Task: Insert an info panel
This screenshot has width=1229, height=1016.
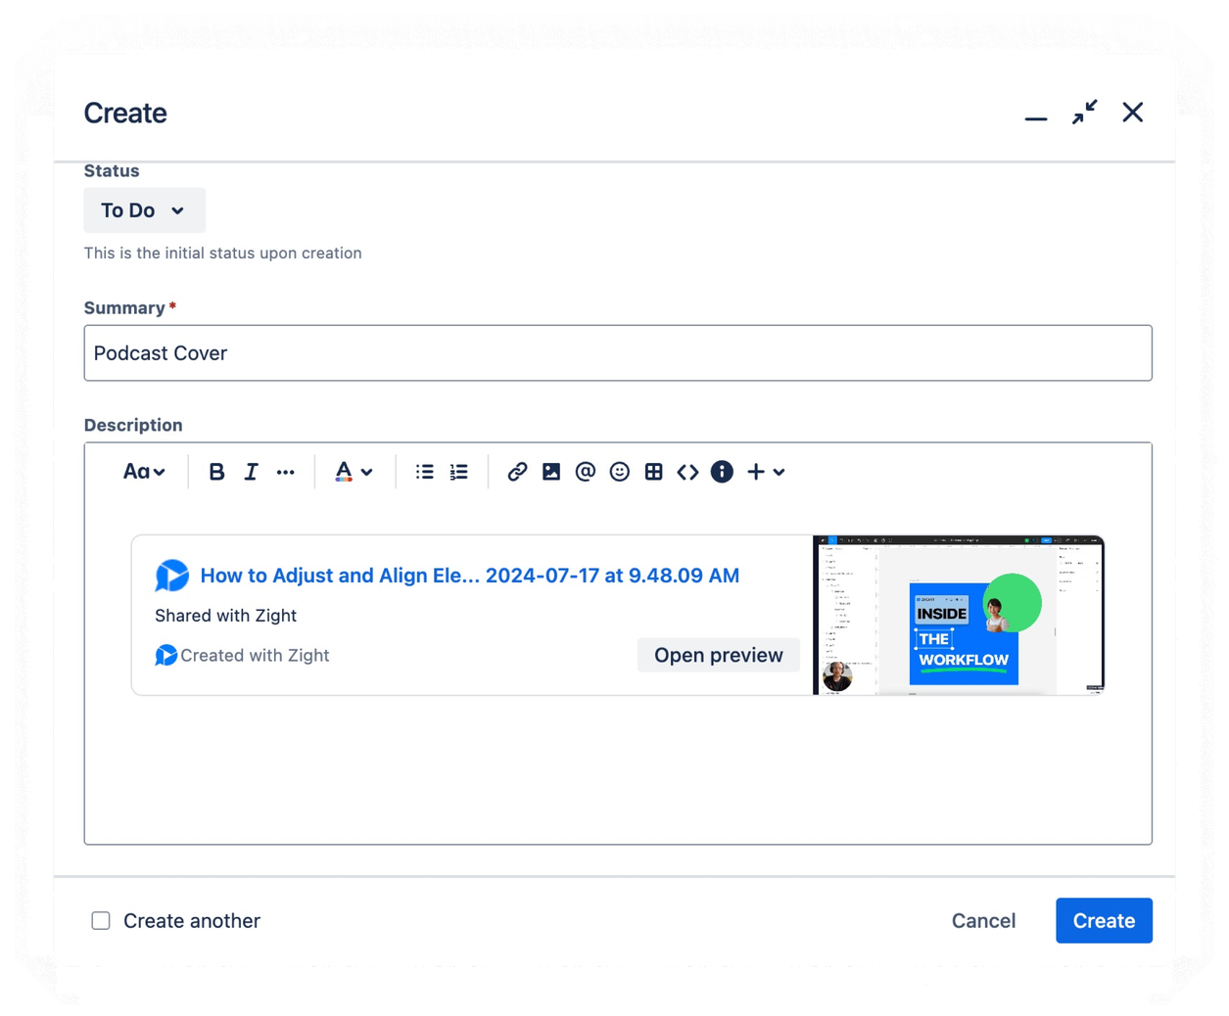Action: click(722, 472)
